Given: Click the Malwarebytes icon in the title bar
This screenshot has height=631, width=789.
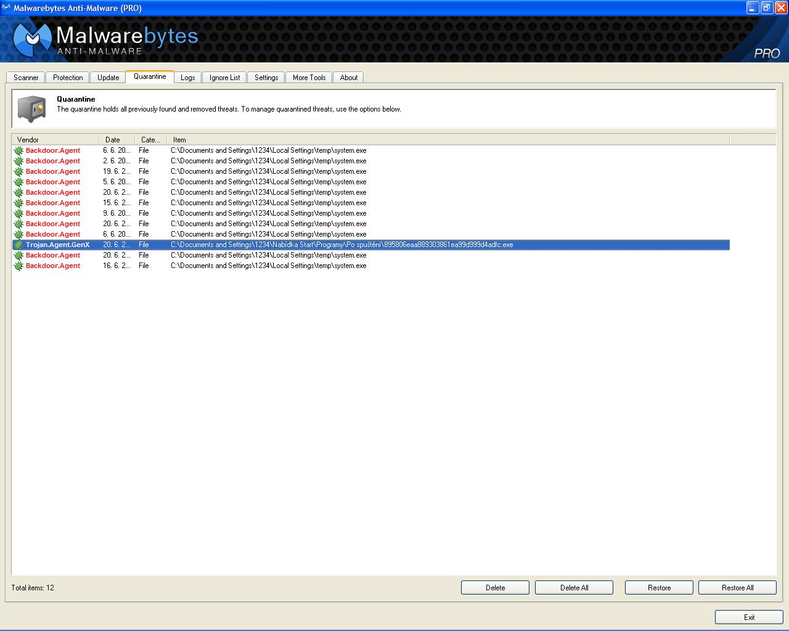Looking at the screenshot, I should click(x=6, y=8).
